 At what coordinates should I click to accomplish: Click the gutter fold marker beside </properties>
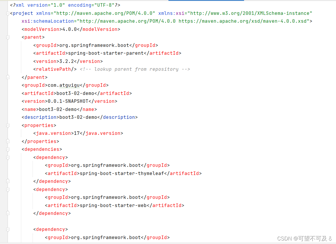click(x=8, y=141)
